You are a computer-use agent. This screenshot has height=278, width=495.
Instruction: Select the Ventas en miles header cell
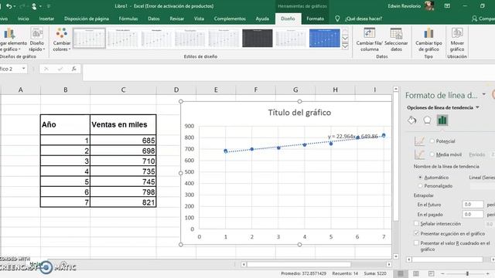(123, 124)
